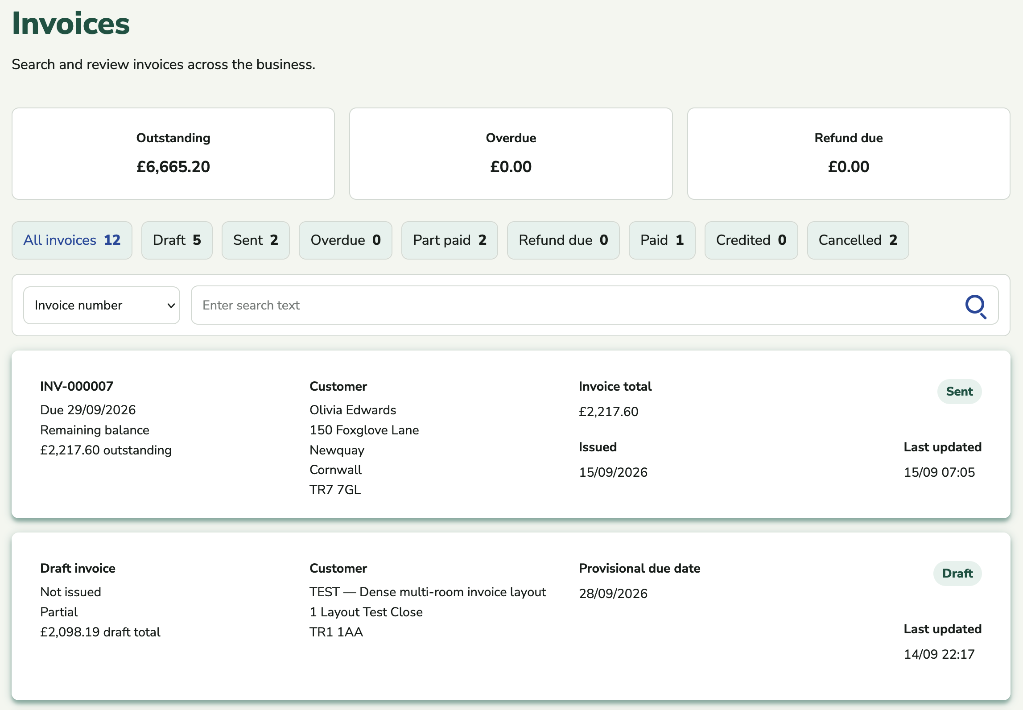Select the All invoices tab
This screenshot has width=1023, height=710.
click(72, 240)
